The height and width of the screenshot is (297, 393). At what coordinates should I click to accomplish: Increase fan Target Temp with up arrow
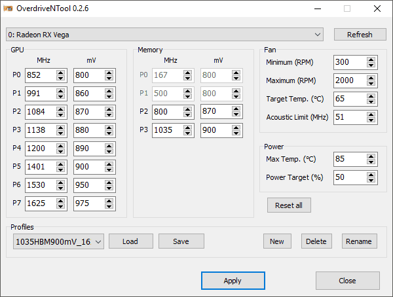[371, 96]
